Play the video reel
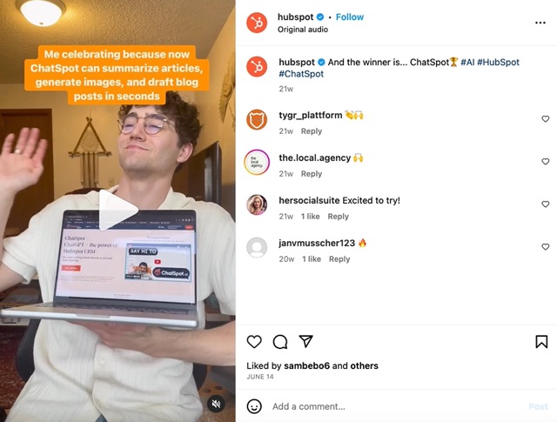Screen dimensions: 557x422 [x=117, y=210]
